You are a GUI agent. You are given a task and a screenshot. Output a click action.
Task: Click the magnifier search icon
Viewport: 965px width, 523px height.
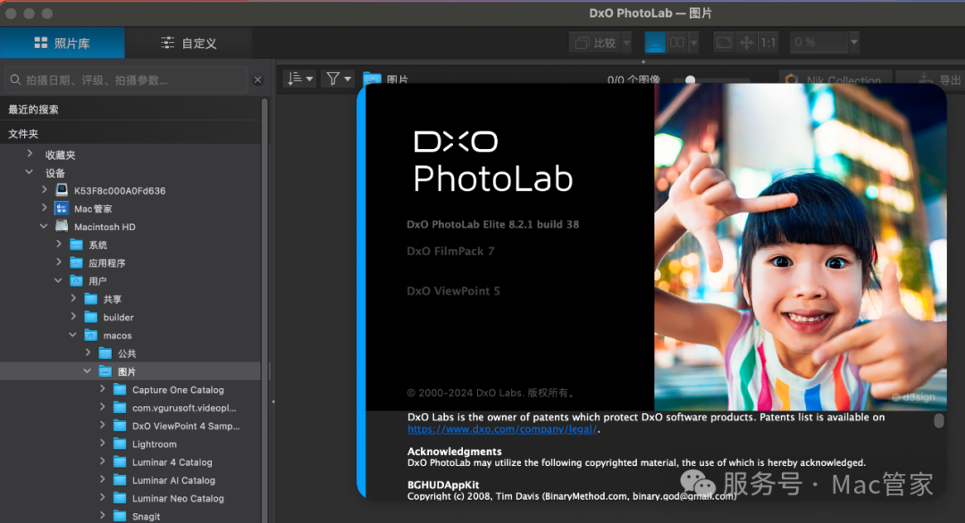coord(15,80)
